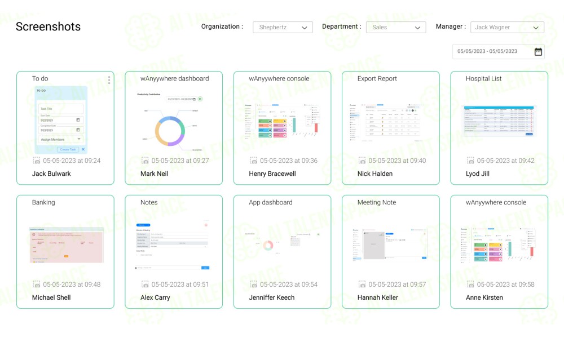The height and width of the screenshot is (338, 564).
Task: Open Henry Bracewell's wAnyywhere console thumbnail
Action: pos(282,121)
